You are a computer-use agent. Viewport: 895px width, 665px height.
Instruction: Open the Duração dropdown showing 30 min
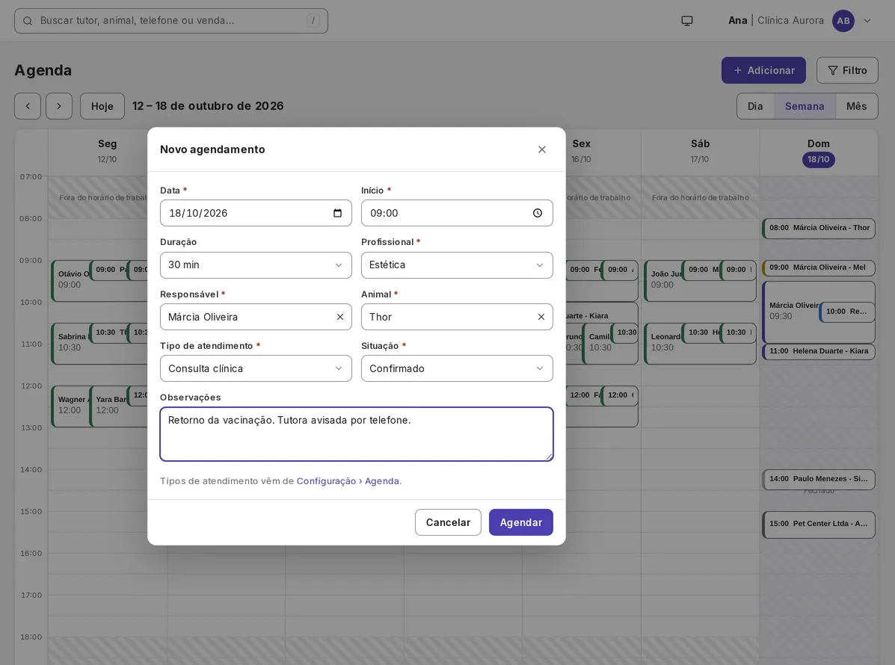click(x=256, y=265)
